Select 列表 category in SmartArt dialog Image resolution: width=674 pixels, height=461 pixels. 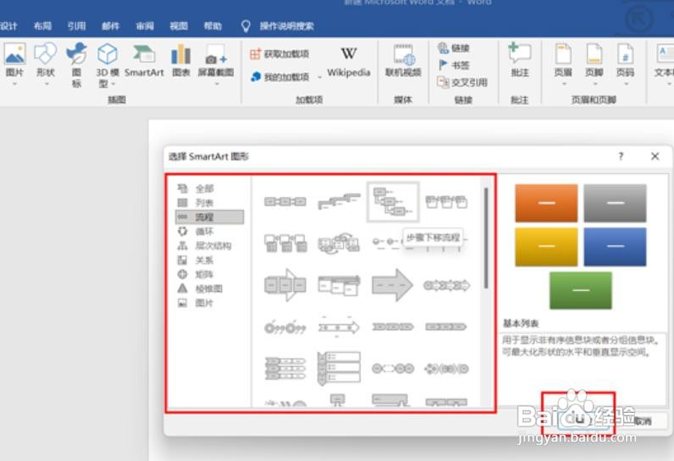(x=209, y=203)
